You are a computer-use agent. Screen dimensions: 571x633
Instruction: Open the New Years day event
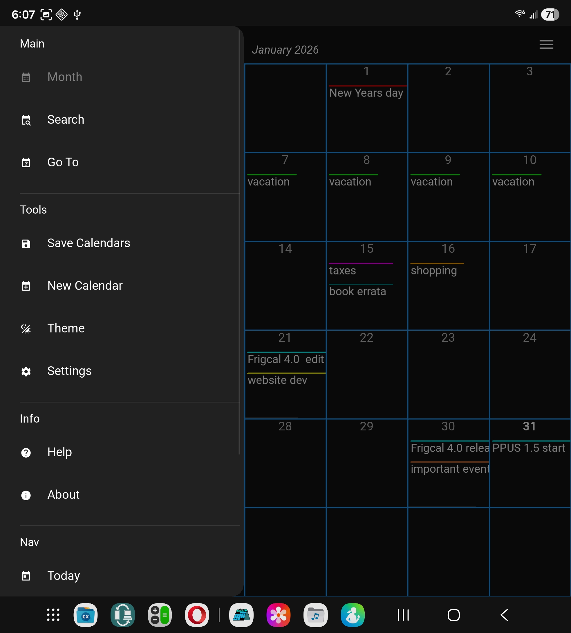coord(366,93)
